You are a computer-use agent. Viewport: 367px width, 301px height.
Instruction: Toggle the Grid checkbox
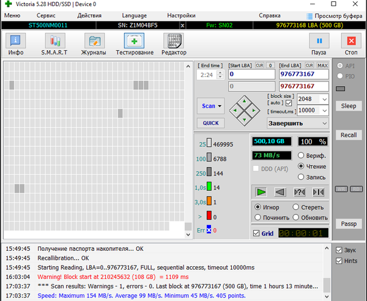257,233
